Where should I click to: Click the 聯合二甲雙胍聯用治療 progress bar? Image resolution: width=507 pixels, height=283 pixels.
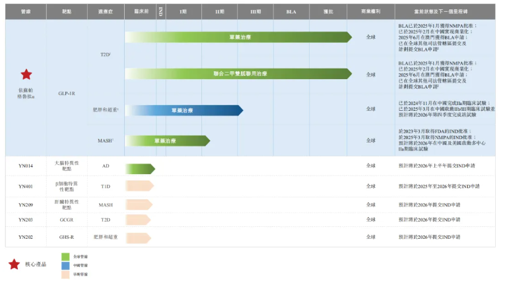(238, 74)
